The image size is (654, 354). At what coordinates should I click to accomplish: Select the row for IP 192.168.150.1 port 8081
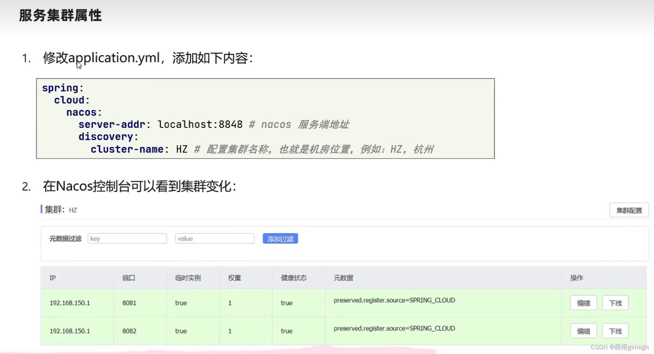pyautogui.click(x=70, y=303)
